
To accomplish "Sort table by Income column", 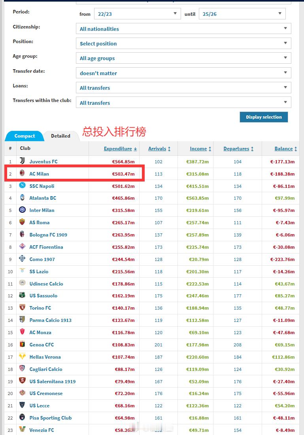I will [200, 149].
